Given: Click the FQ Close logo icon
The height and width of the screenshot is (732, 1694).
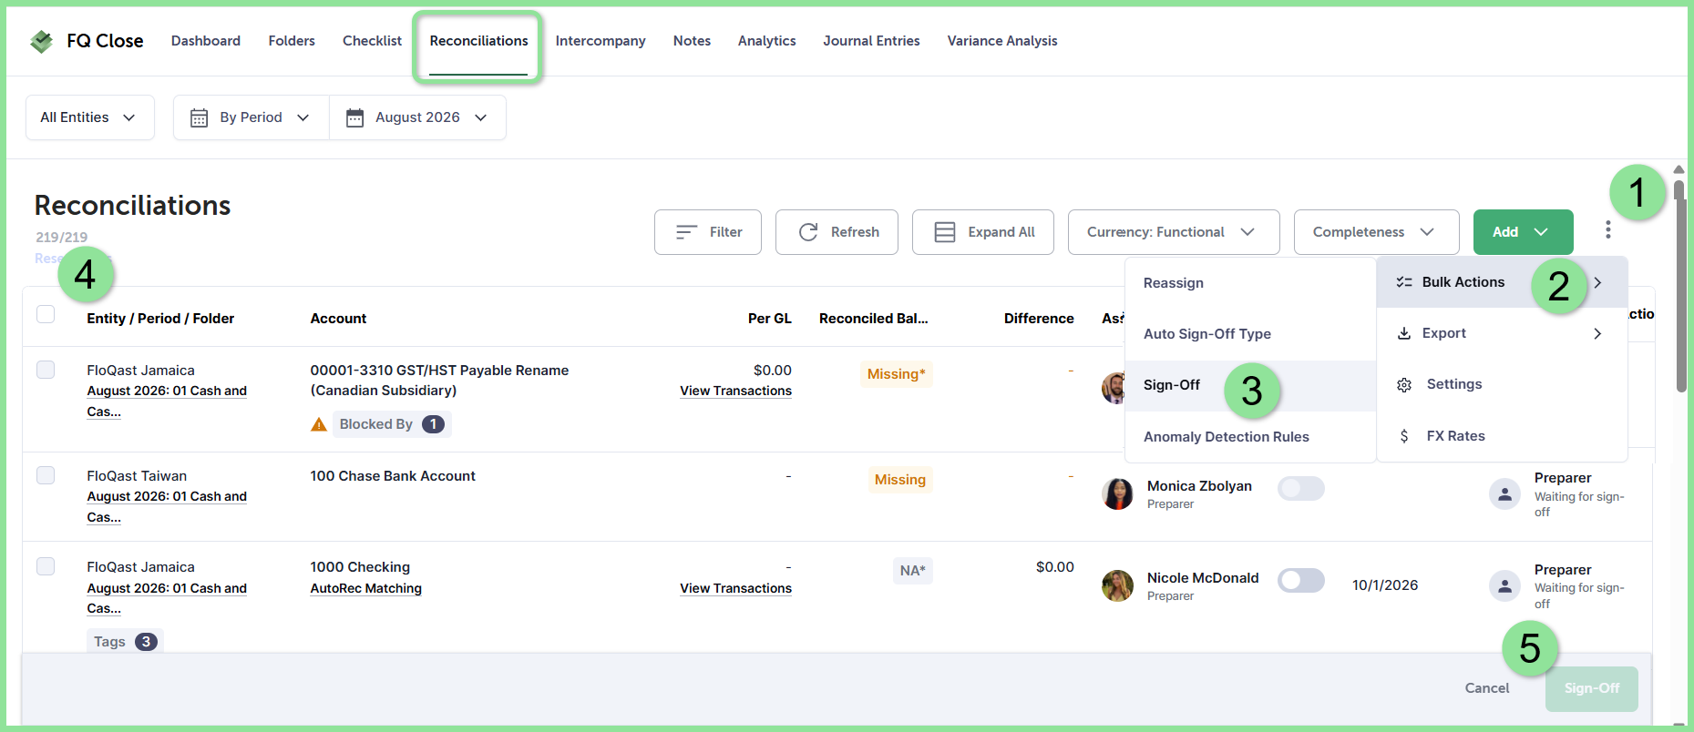Looking at the screenshot, I should [41, 41].
